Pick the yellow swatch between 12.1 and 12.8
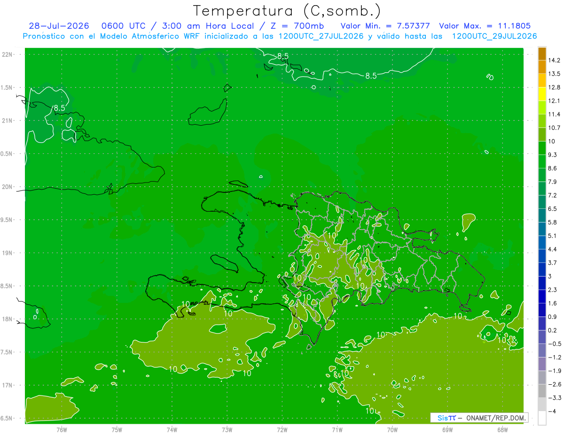The width and height of the screenshot is (564, 436). point(542,94)
